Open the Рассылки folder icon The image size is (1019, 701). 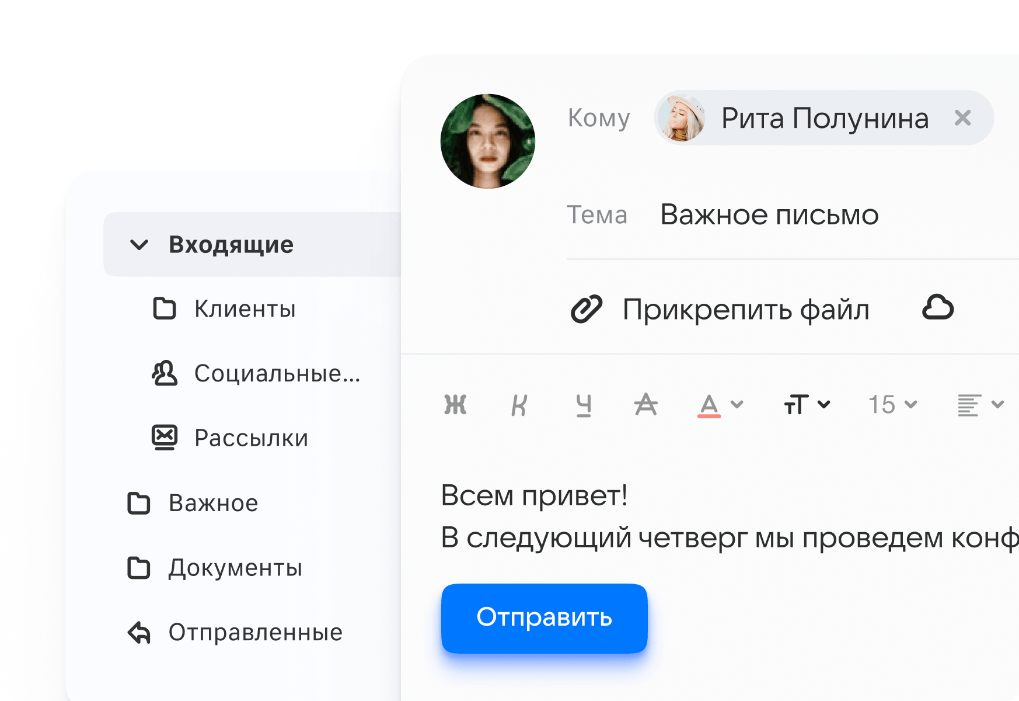pos(163,438)
